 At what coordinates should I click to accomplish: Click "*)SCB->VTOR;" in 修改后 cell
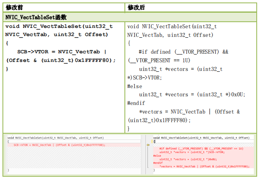pyautogui.click(x=145, y=77)
